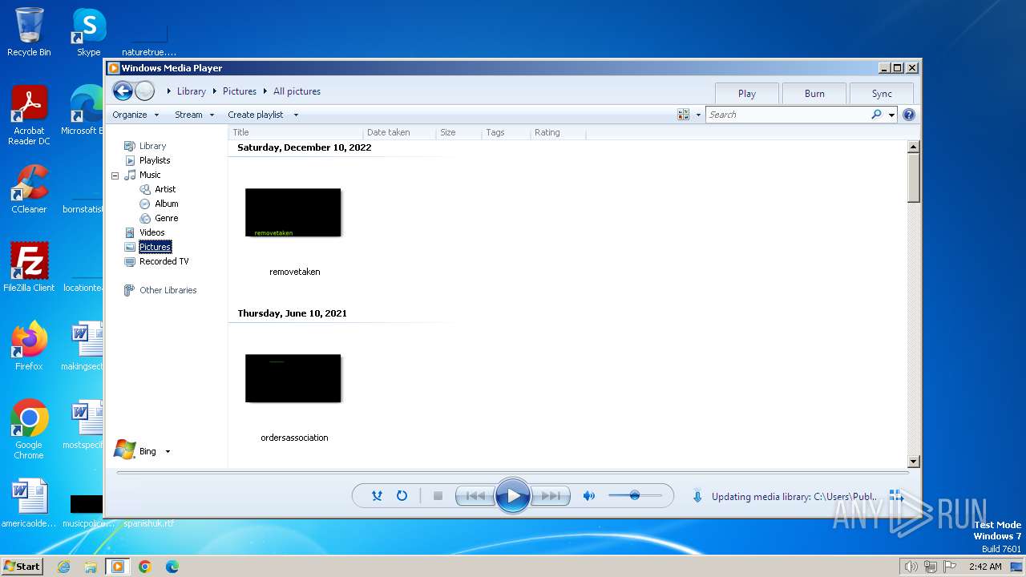Open Firefox desktop shortcut

tap(29, 345)
